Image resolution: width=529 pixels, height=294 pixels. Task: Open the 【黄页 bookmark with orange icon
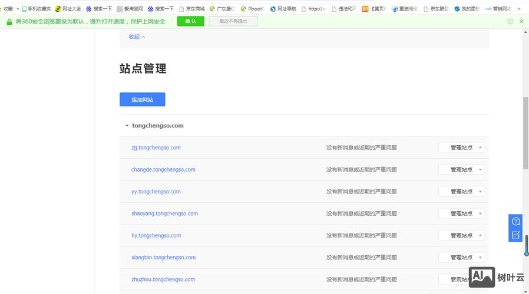click(374, 9)
